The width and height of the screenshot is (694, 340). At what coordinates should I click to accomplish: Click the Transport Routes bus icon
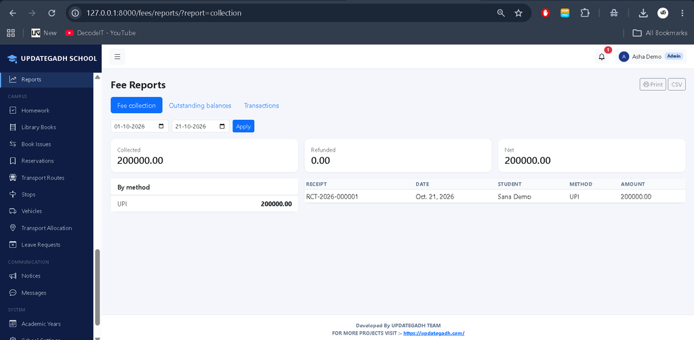(13, 177)
